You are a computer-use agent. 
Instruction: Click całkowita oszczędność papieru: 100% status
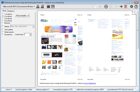[x=91, y=89]
